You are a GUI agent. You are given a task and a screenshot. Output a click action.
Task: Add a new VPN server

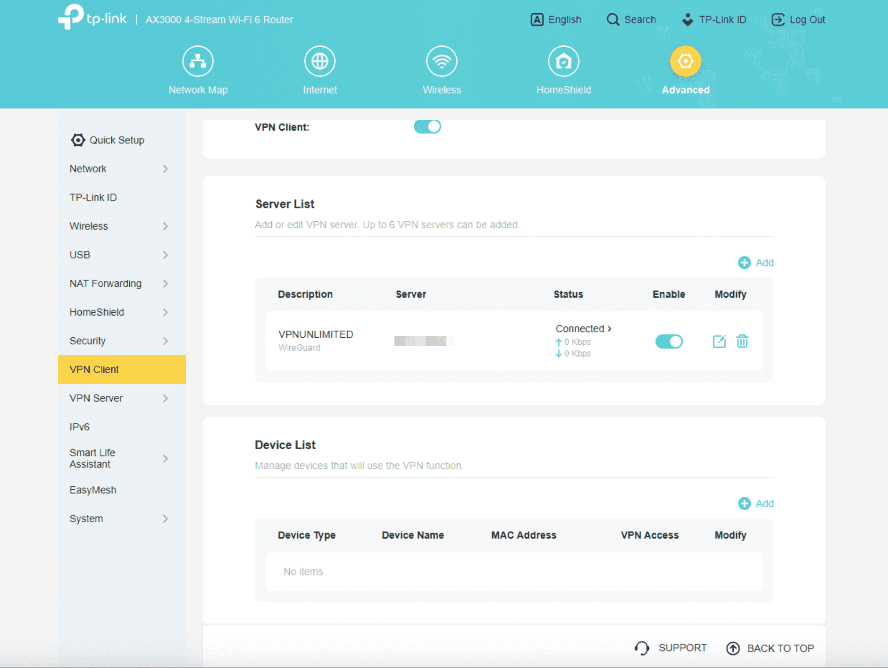click(755, 262)
